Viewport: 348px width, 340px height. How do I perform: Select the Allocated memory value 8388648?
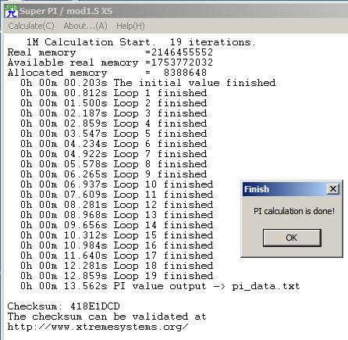(x=185, y=73)
